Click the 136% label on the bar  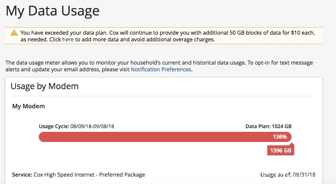[x=280, y=137]
